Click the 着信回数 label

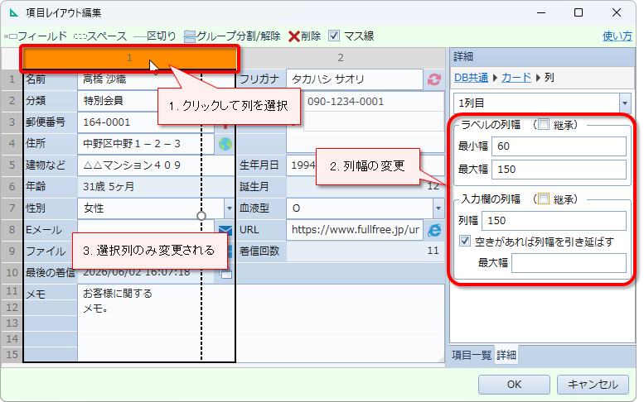pyautogui.click(x=259, y=251)
